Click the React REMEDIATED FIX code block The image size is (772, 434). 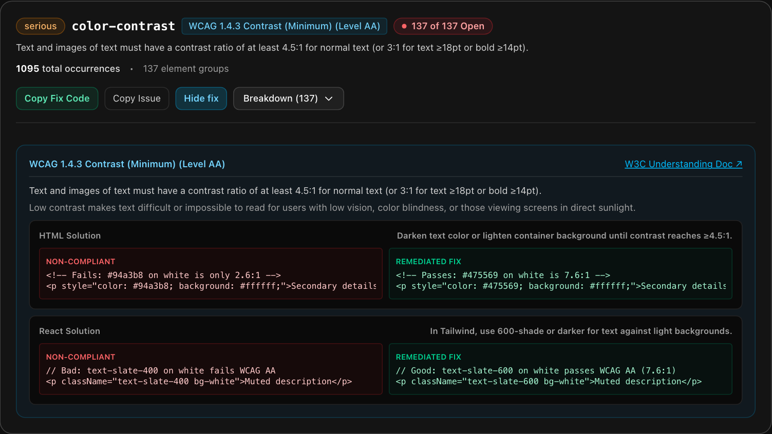[x=560, y=369]
